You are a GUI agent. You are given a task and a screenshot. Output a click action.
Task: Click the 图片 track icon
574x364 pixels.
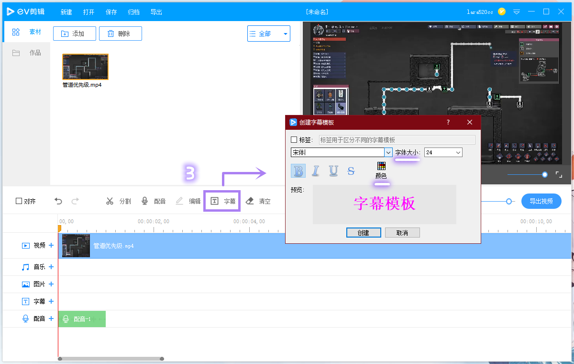tap(26, 284)
